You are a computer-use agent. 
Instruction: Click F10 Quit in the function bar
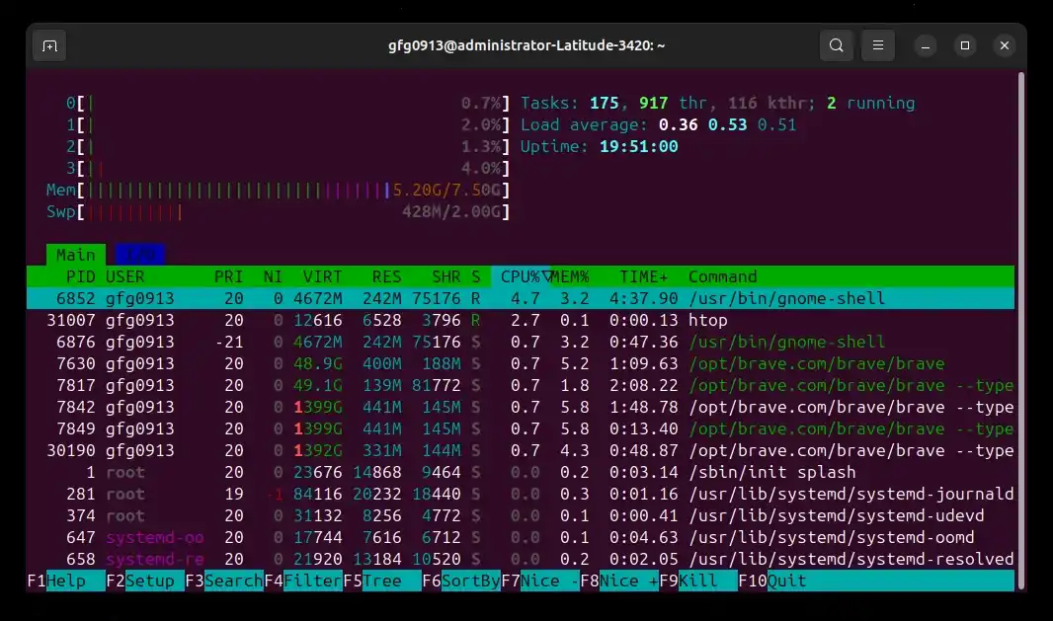[772, 581]
